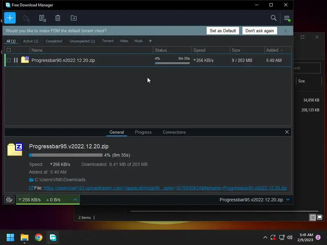Show Completed downloads filter
Image resolution: width=327 pixels, height=245 pixels.
54,41
